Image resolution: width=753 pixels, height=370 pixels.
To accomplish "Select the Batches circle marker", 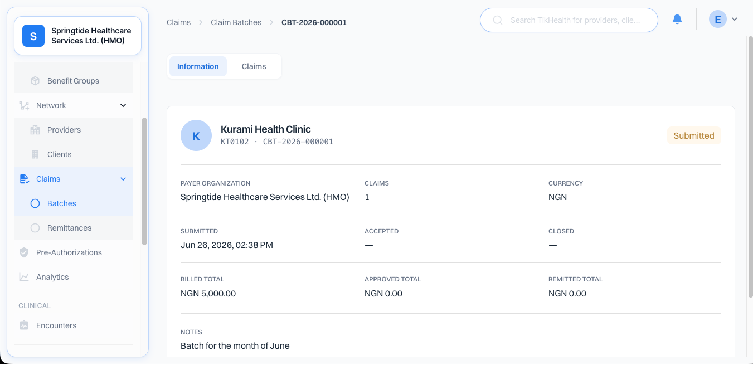I will pyautogui.click(x=35, y=203).
